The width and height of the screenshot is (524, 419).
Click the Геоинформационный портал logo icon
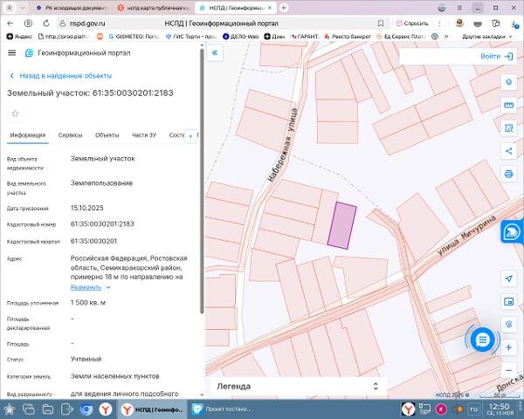30,52
